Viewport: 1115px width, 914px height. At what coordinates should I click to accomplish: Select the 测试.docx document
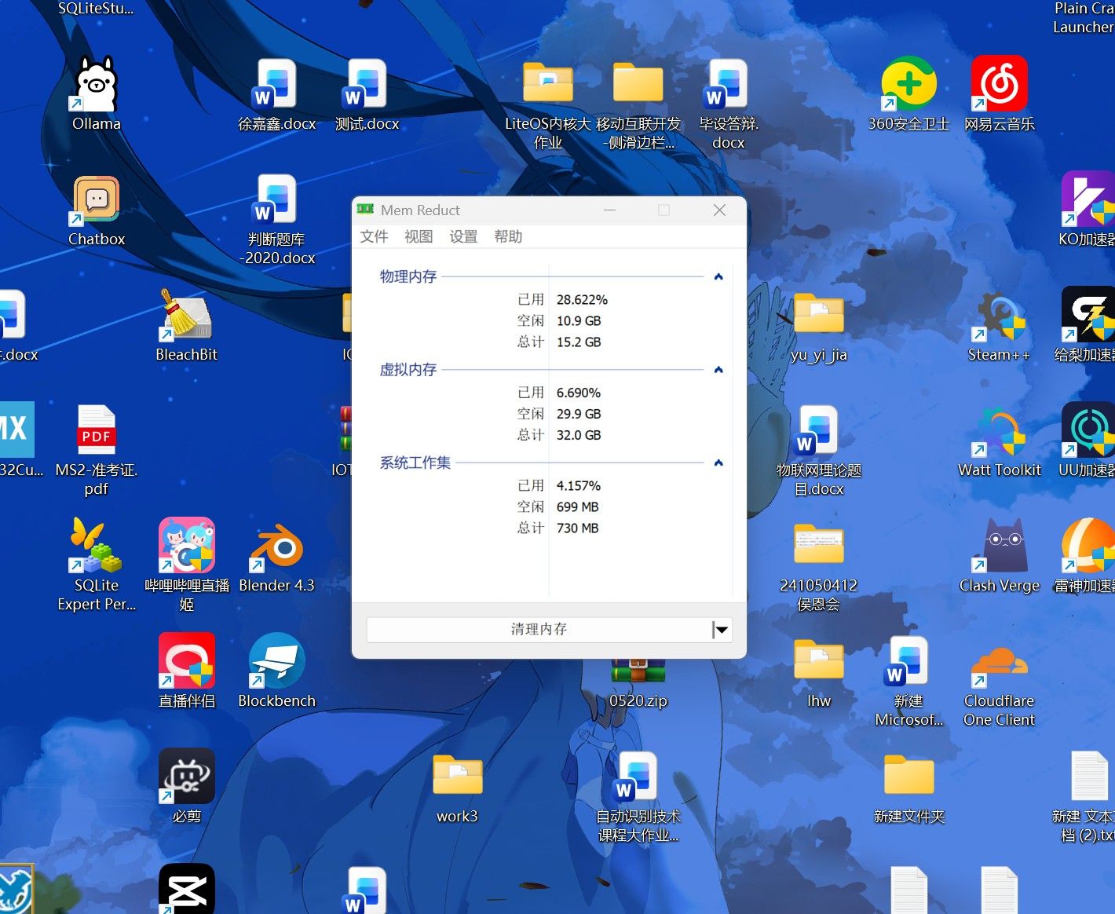pyautogui.click(x=367, y=94)
